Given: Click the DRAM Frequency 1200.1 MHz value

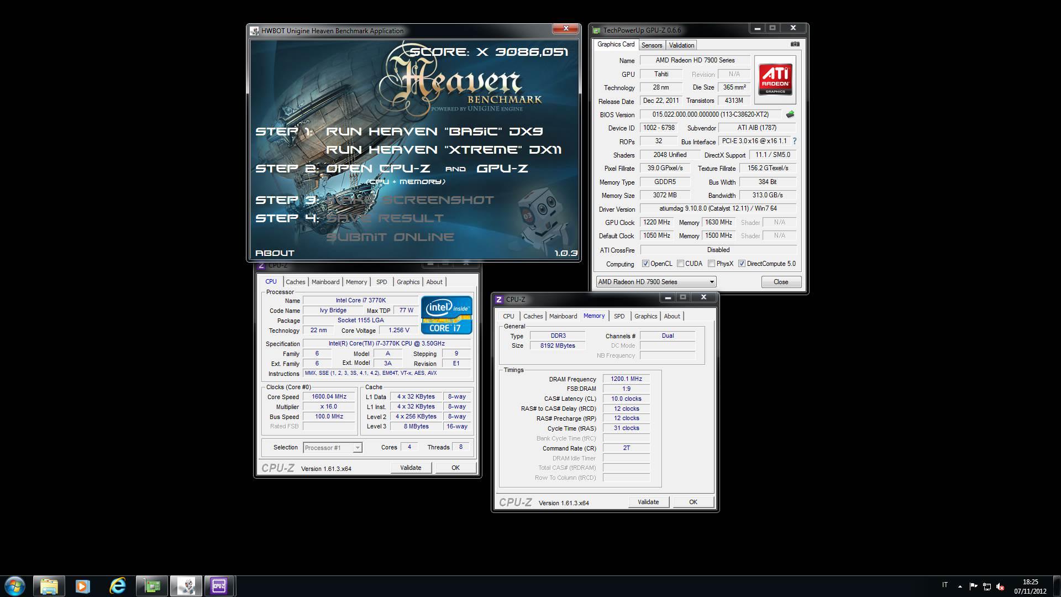Looking at the screenshot, I should tap(626, 379).
